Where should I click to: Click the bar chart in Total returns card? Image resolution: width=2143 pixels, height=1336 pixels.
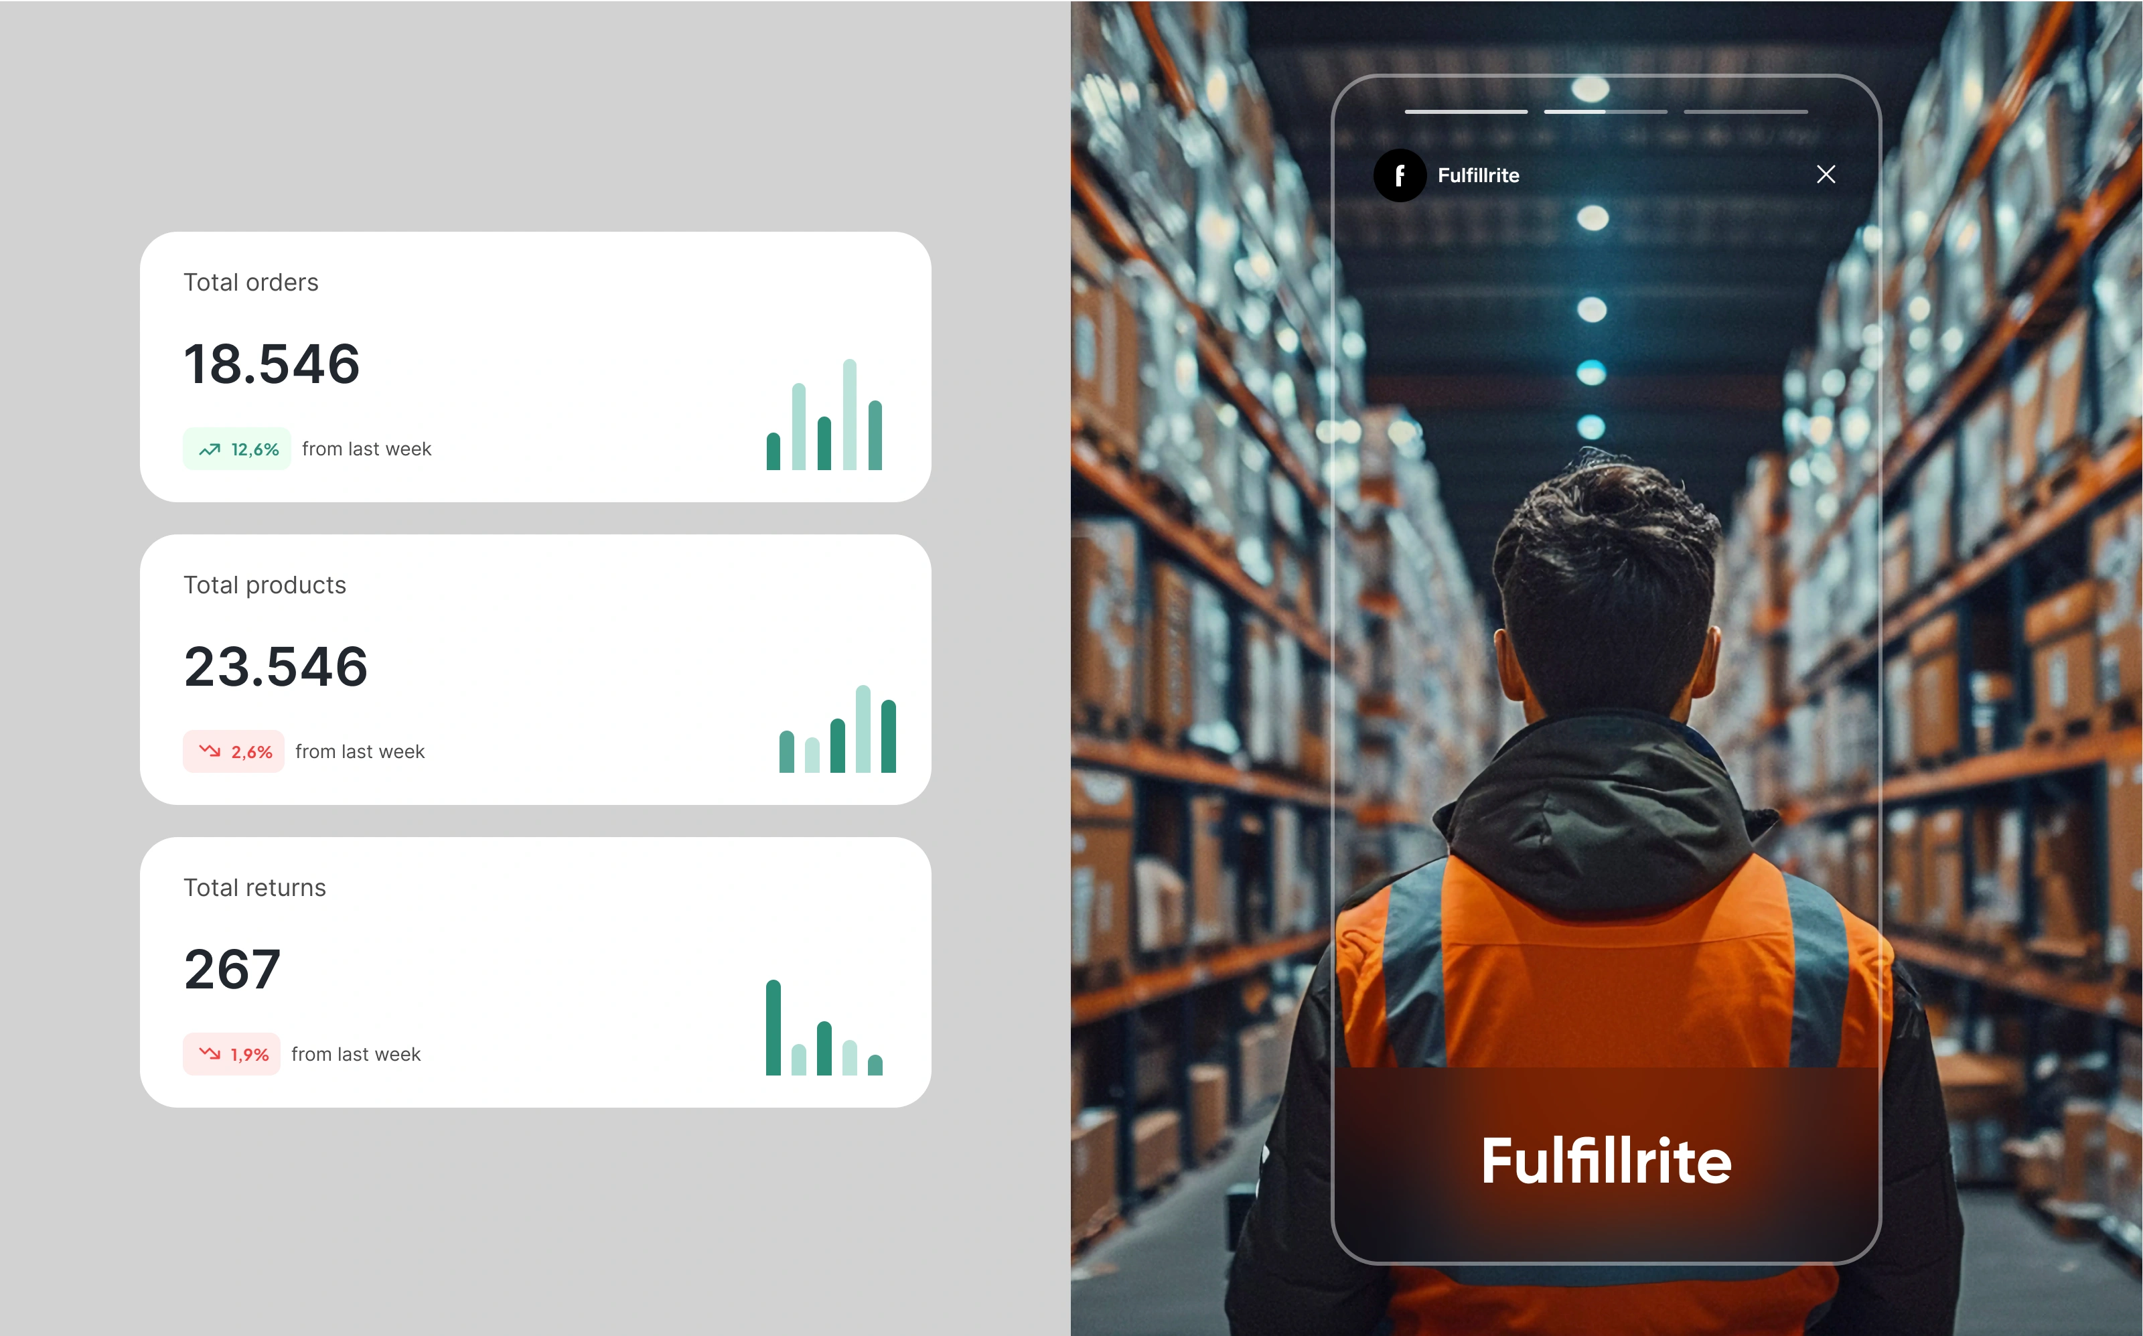coord(824,1027)
